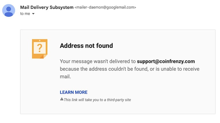The image size is (220, 123).
Task: Open the LEARN MORE link
Action: click(73, 92)
